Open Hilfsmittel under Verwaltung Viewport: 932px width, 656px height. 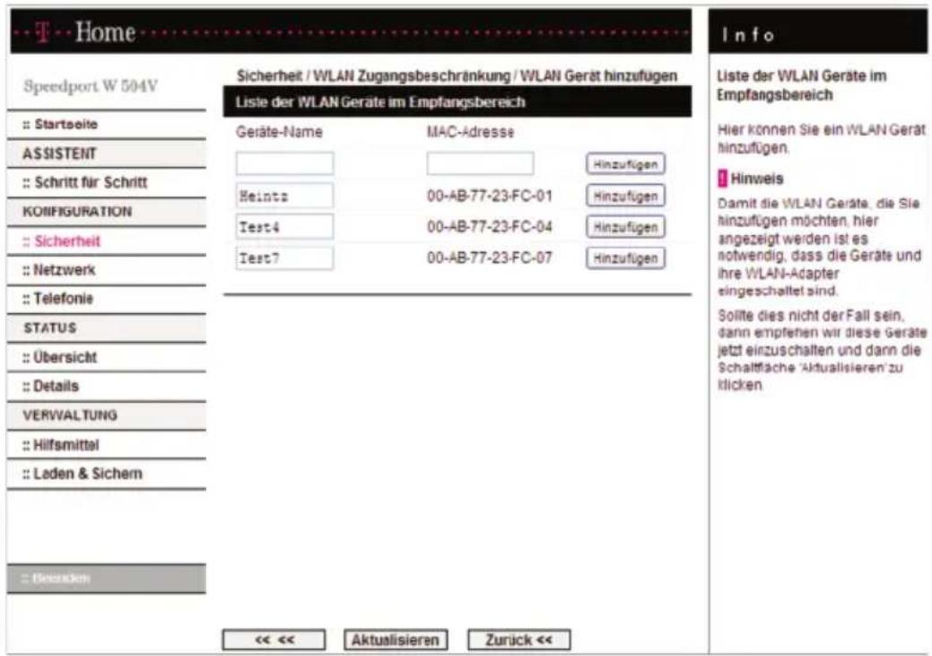tap(61, 444)
